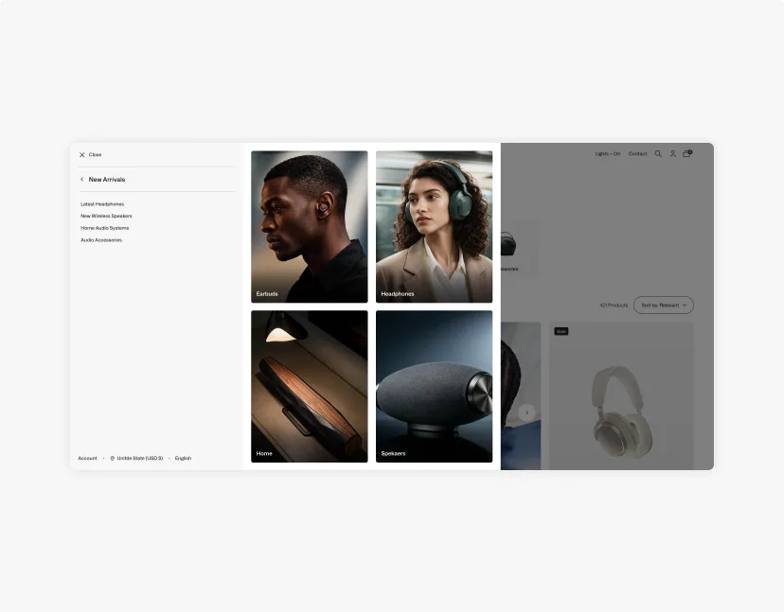Open Latest Headphones menu item
The image size is (784, 612).
point(102,203)
